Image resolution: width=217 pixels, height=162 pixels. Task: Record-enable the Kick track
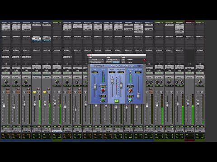(x=8, y=89)
